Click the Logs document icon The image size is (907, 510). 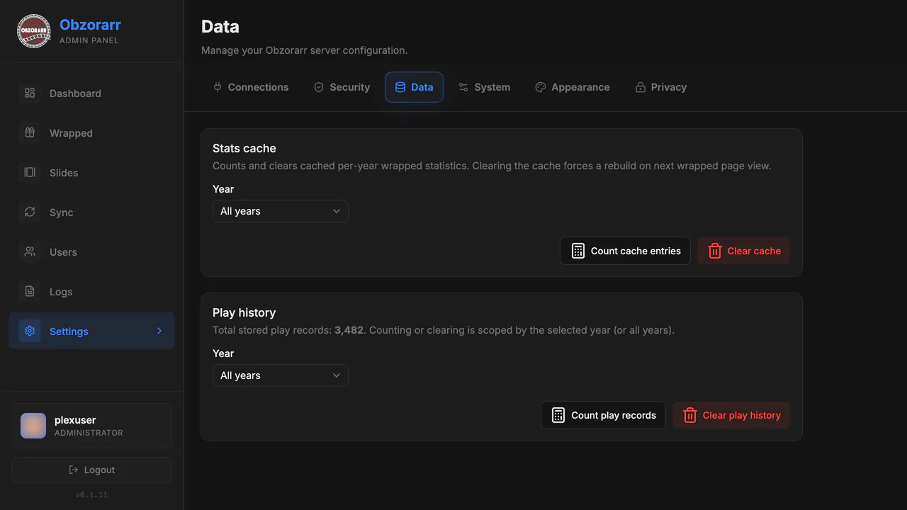(x=30, y=291)
